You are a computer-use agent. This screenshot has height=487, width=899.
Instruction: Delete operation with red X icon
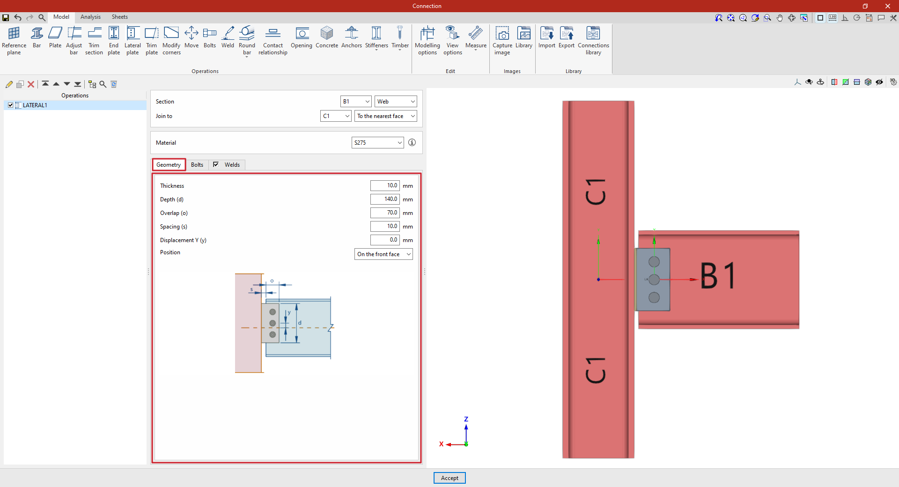(31, 84)
